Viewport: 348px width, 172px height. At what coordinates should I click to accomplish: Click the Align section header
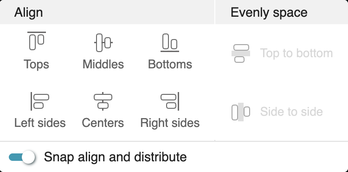(x=28, y=13)
